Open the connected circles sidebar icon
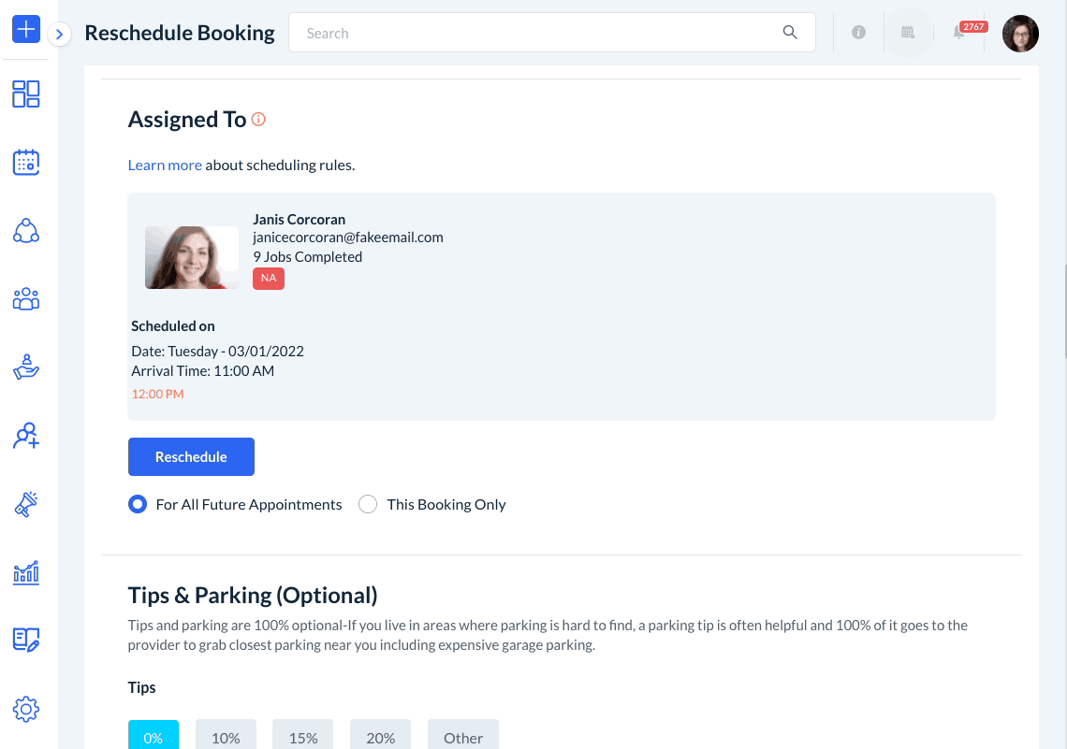This screenshot has height=749, width=1067. pyautogui.click(x=26, y=231)
